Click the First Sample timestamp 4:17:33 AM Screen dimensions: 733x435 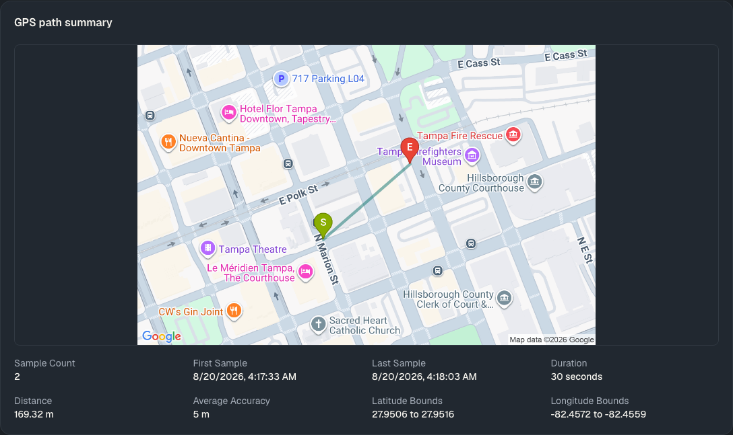click(245, 377)
